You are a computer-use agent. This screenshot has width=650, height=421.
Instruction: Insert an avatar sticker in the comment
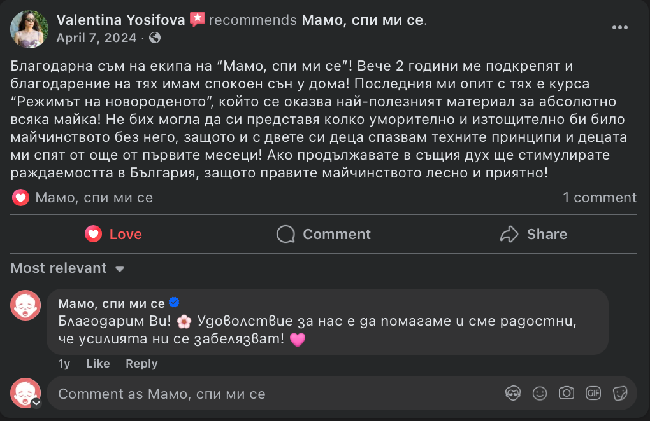coord(513,393)
